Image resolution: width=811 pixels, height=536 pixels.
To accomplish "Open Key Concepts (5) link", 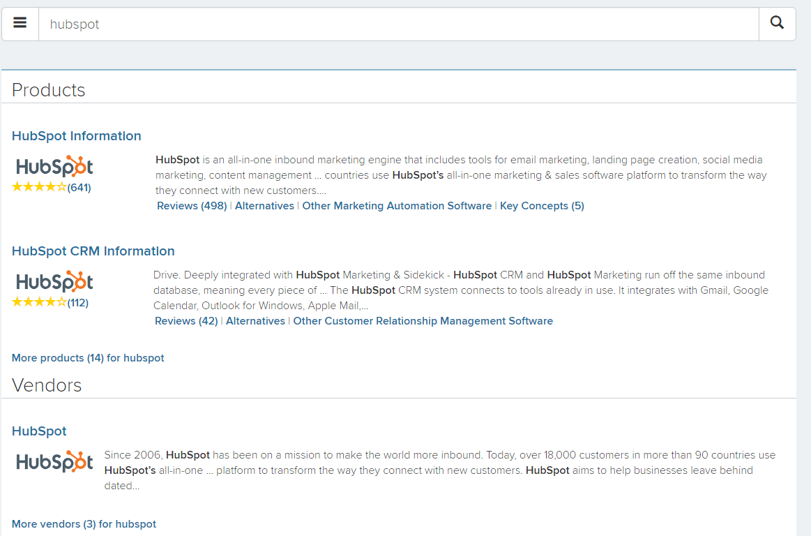I will pos(542,206).
